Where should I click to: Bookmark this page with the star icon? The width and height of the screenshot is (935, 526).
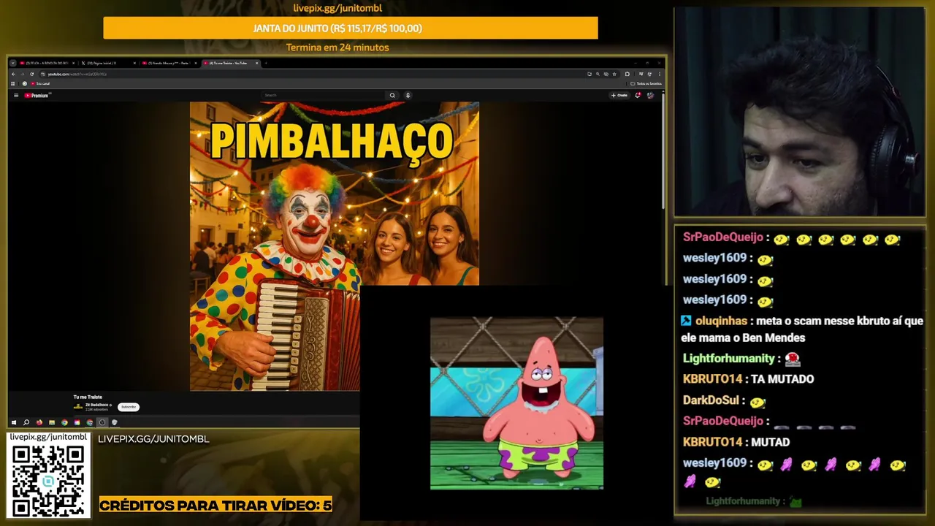point(614,74)
